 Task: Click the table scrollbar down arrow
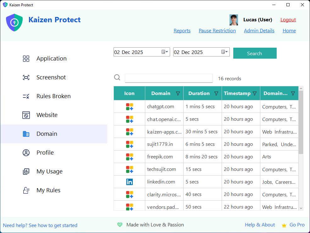pyautogui.click(x=301, y=207)
